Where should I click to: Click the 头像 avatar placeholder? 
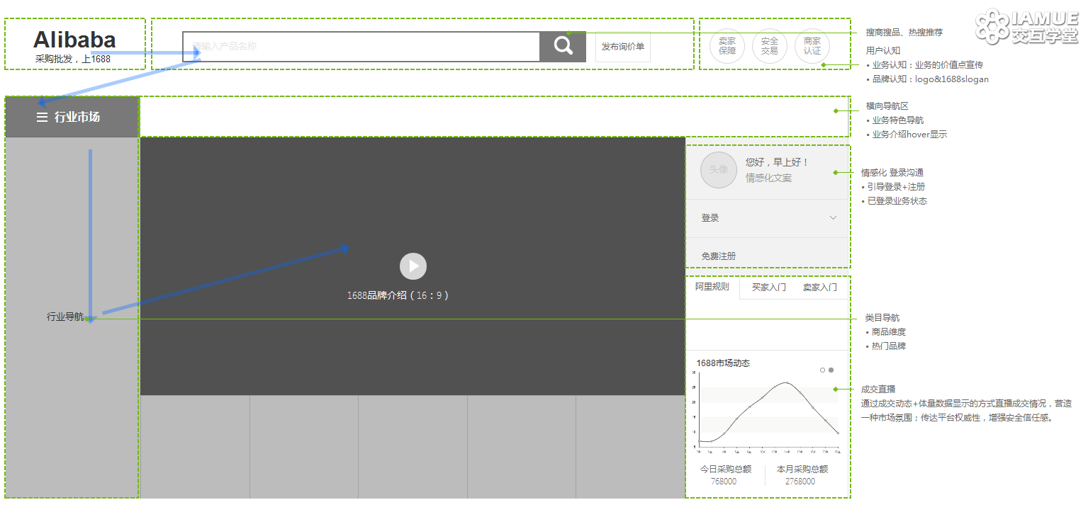click(x=719, y=170)
